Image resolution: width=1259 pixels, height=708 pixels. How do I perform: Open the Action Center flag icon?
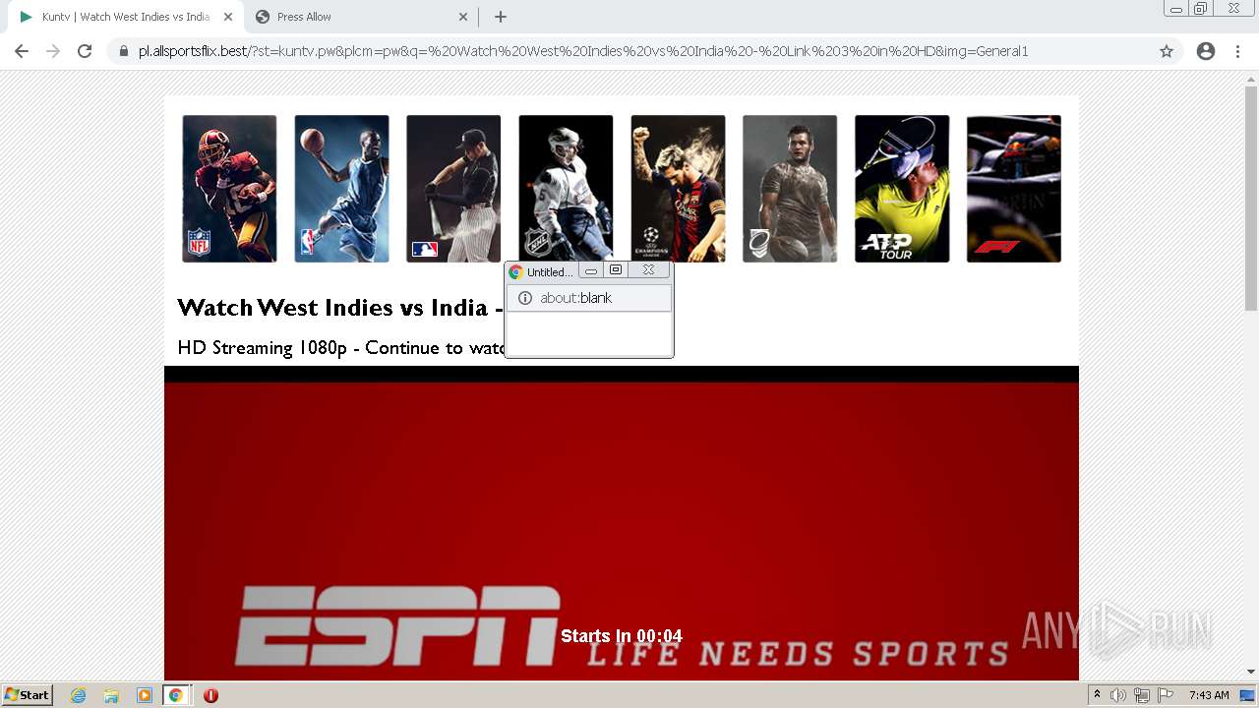pos(1166,695)
